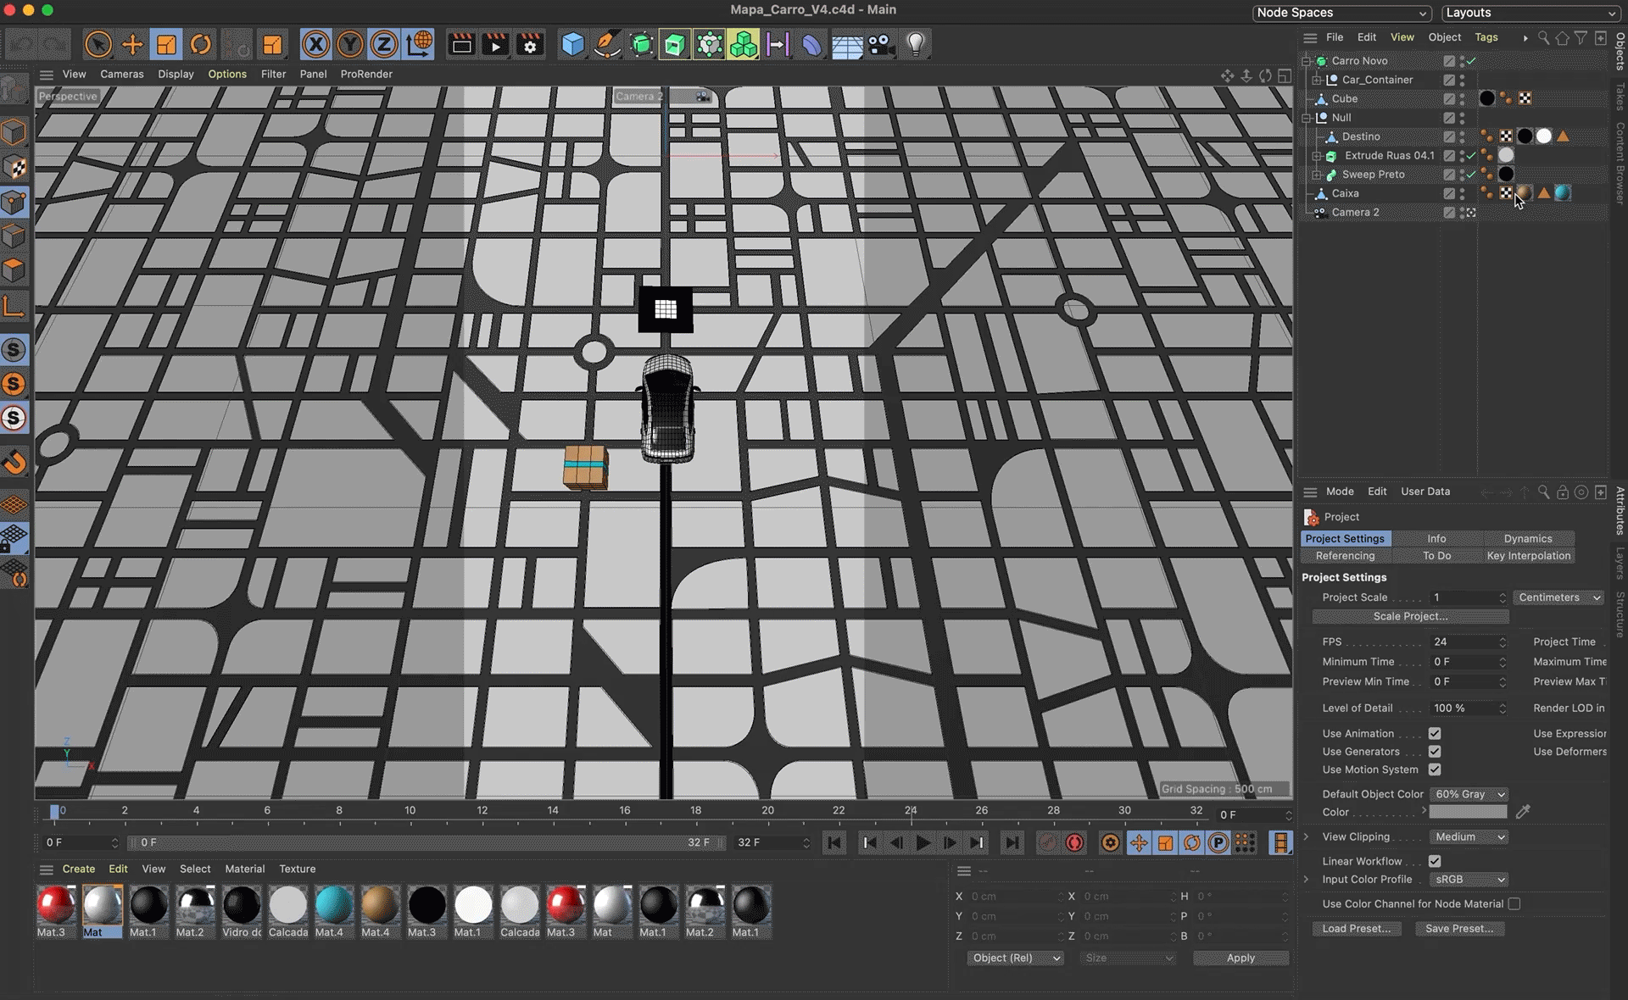Switch to the Dynamics tab
Viewport: 1628px width, 1000px height.
[1527, 538]
